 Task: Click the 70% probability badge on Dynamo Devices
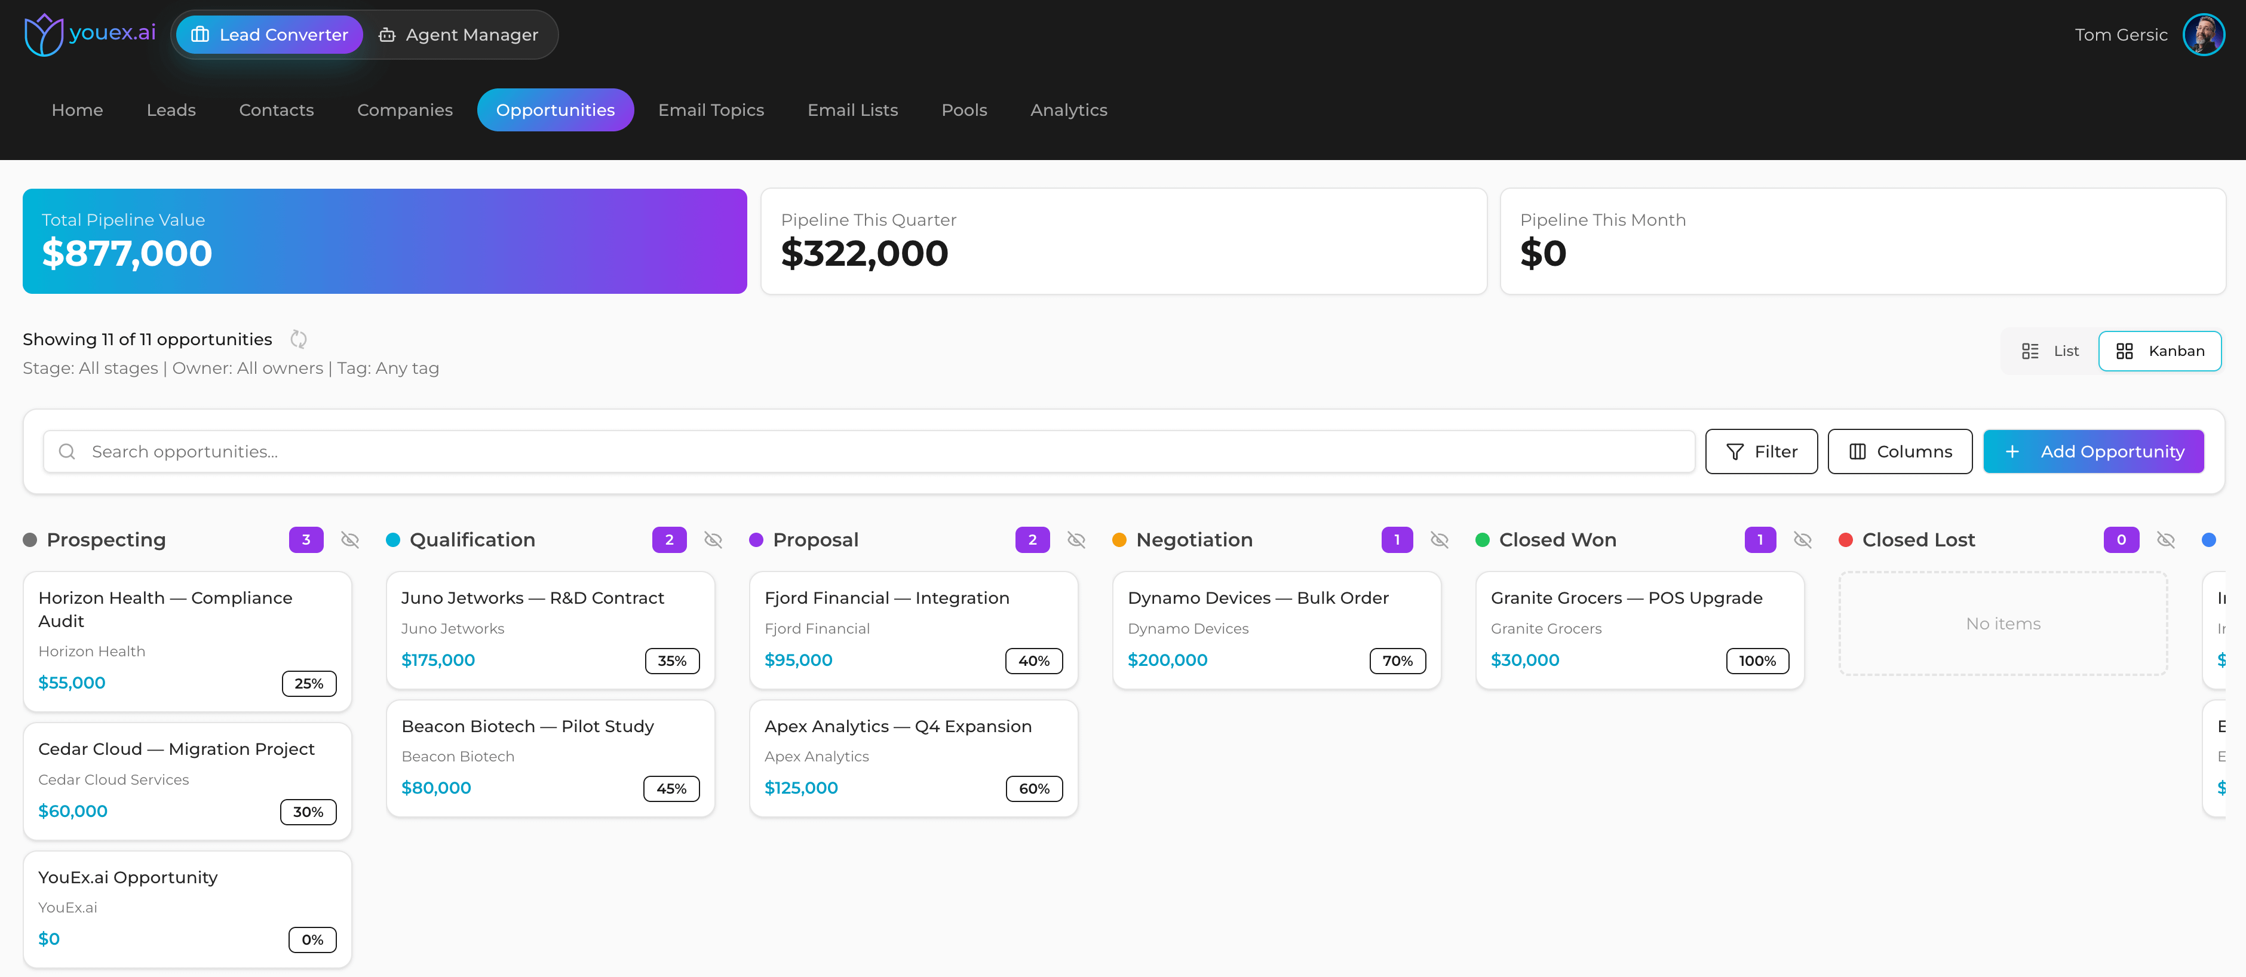1397,660
